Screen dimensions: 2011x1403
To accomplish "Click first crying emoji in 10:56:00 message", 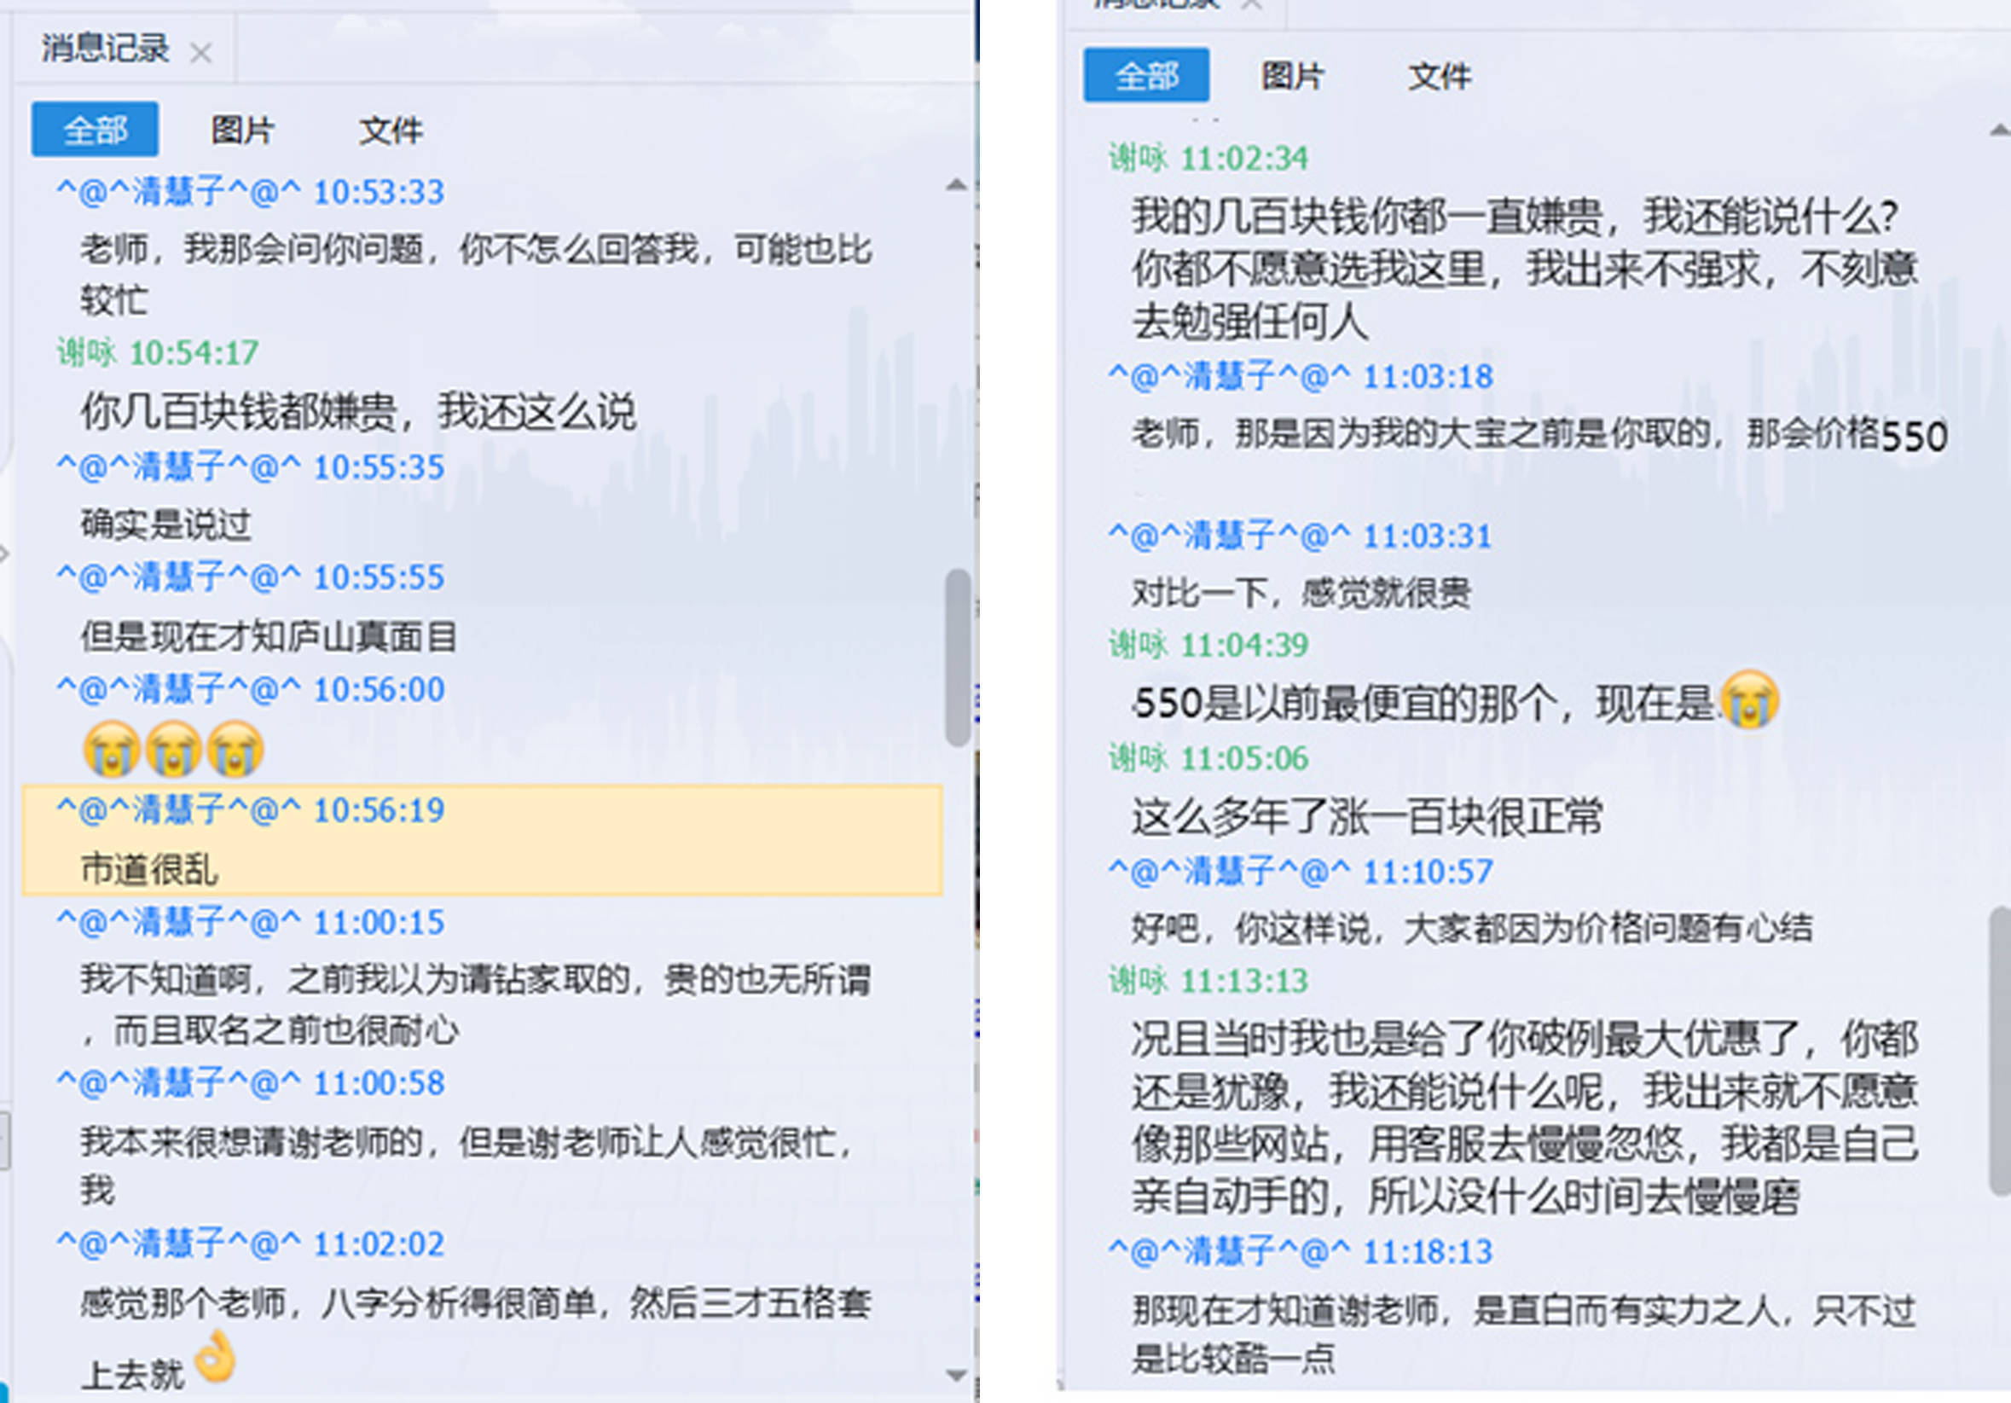I will pos(111,751).
